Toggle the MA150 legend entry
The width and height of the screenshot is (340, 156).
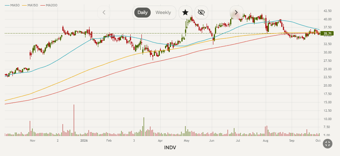[30, 5]
